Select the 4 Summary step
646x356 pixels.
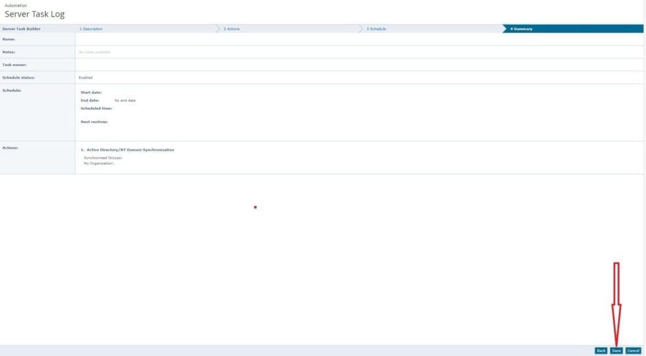(522, 29)
